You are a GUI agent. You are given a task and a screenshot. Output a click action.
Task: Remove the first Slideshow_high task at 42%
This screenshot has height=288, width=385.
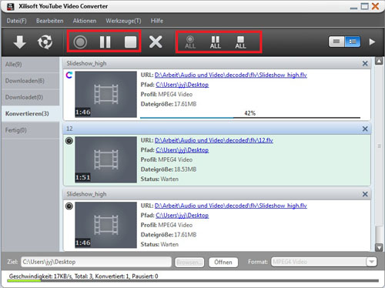pos(365,63)
